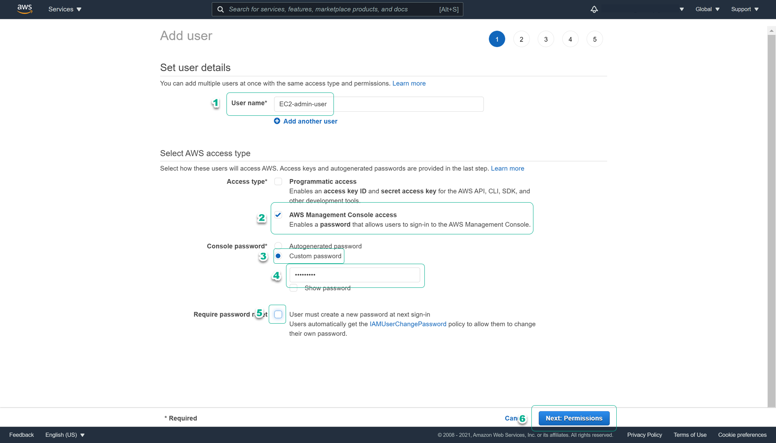This screenshot has width=776, height=443.
Task: Click the scrollbar up arrow
Action: click(x=771, y=31)
